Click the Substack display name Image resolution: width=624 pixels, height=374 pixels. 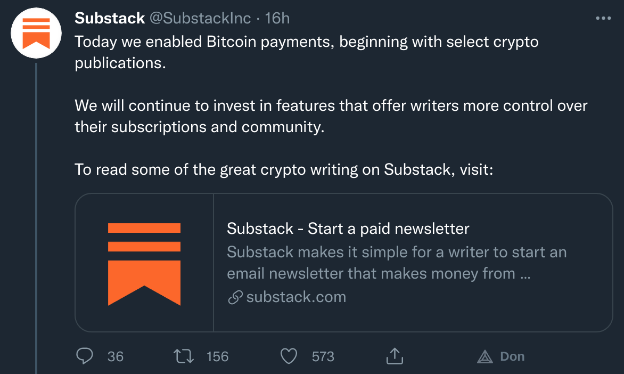[x=110, y=18]
